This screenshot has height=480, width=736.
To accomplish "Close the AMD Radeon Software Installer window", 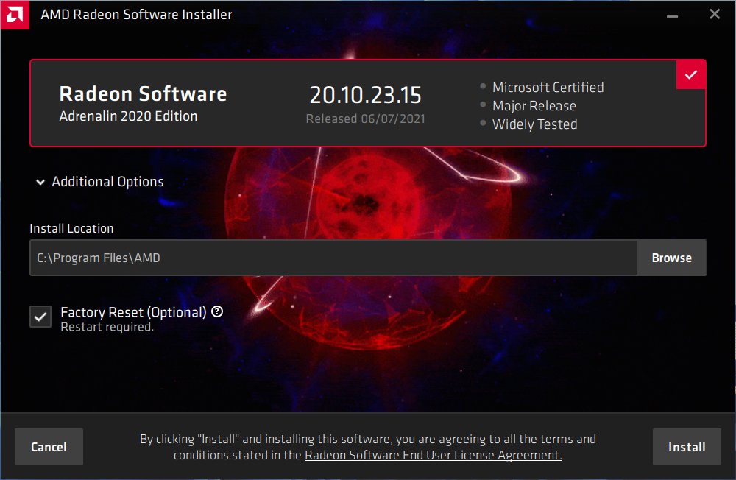I will pos(714,15).
